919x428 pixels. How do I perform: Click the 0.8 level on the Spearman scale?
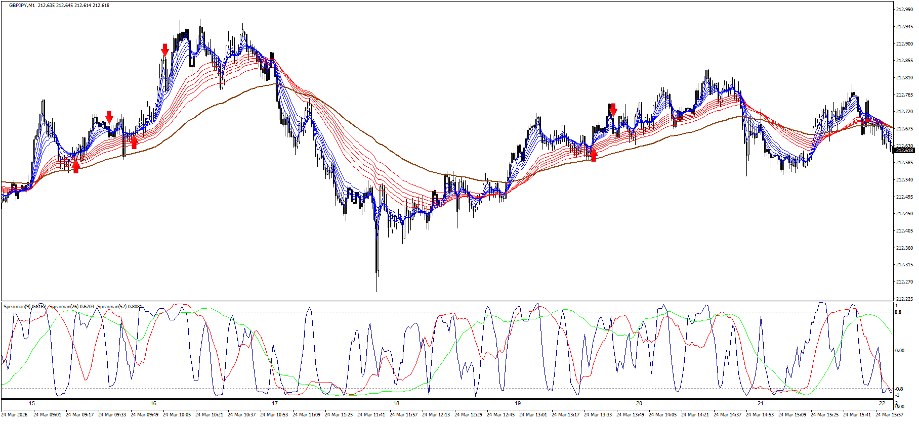coord(898,312)
